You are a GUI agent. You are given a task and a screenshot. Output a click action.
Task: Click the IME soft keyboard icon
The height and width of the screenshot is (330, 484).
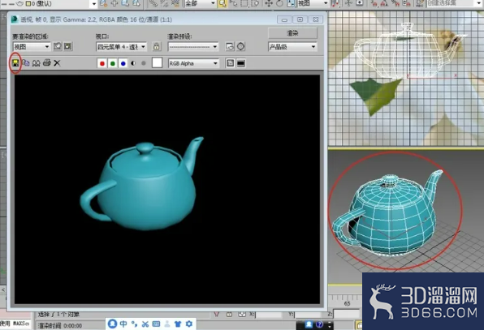(x=156, y=324)
